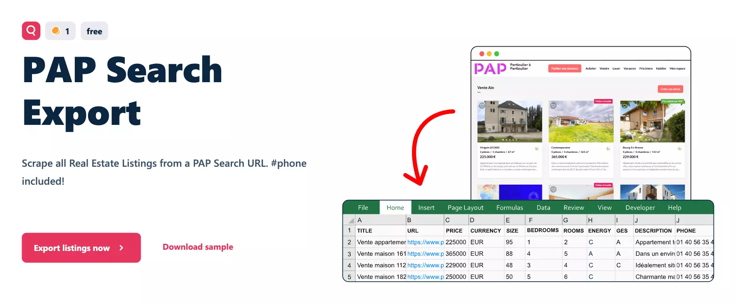Favorite the Bourg-En-Bresse listing with its heart icon
Image resolution: width=736 pixels, height=304 pixels.
click(x=624, y=106)
